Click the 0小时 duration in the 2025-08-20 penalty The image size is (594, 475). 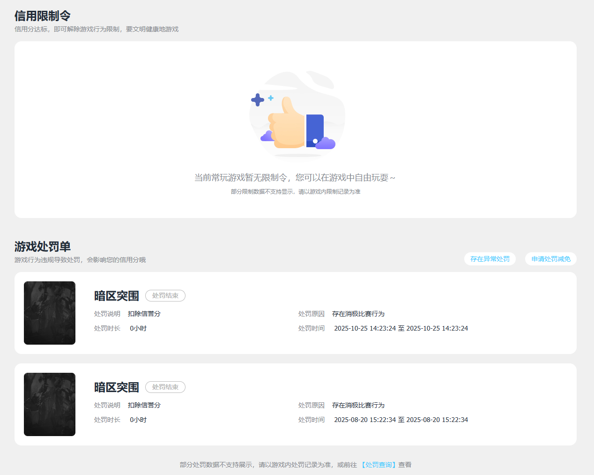(138, 420)
